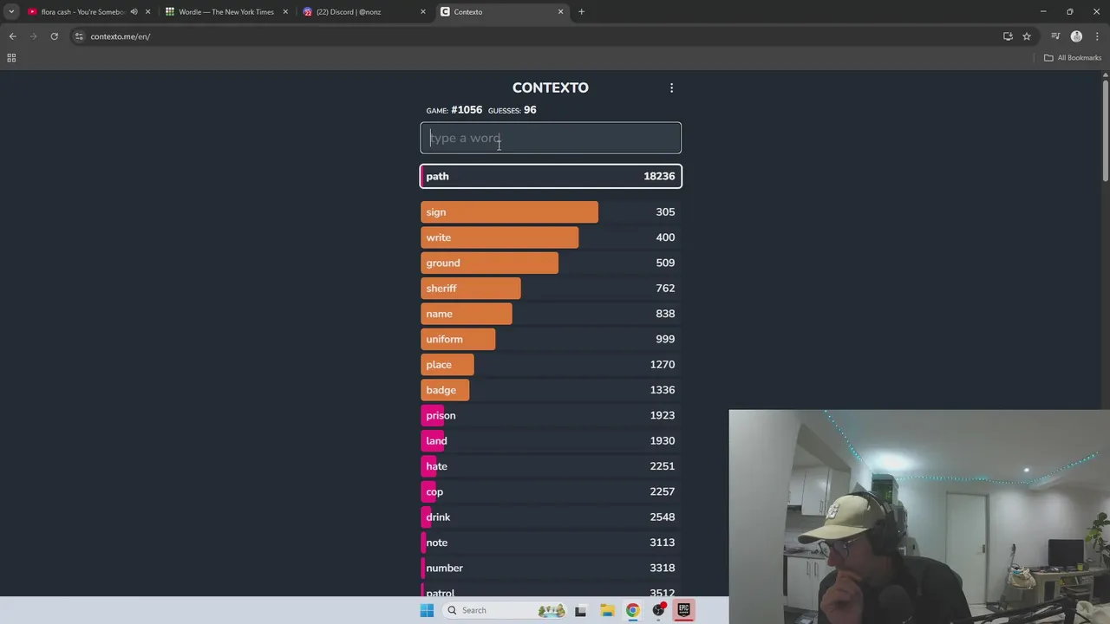The height and width of the screenshot is (624, 1110).
Task: Open Chrome three-dot menu
Action: point(1096,36)
